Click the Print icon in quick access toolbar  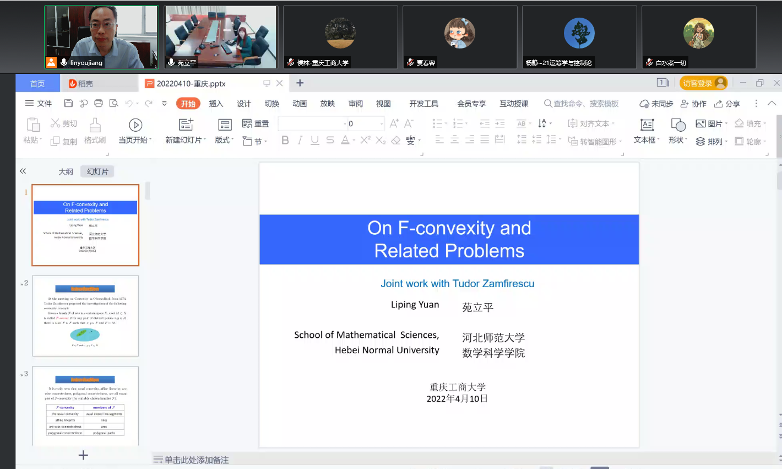click(x=99, y=104)
